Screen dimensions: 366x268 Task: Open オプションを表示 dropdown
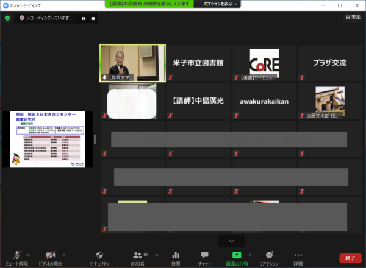220,4
